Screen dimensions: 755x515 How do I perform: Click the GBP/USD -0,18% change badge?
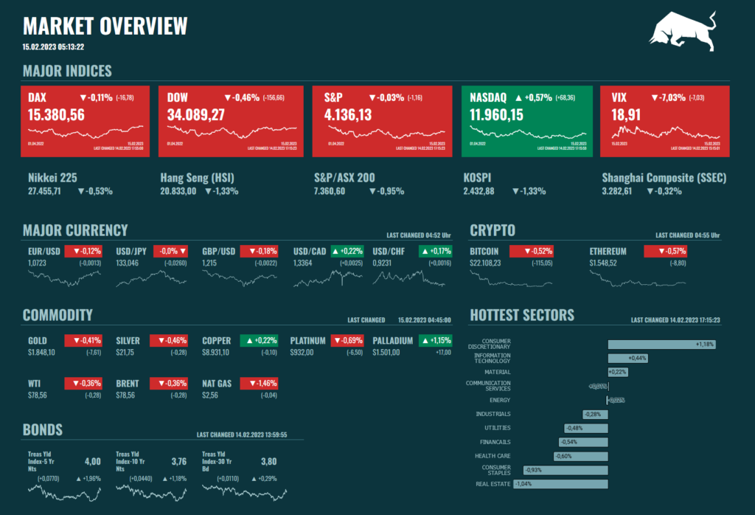[259, 251]
